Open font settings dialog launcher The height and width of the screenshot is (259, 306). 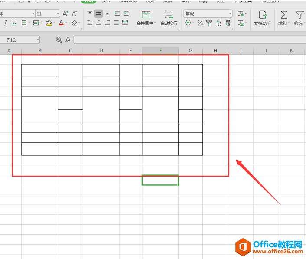(x=81, y=29)
